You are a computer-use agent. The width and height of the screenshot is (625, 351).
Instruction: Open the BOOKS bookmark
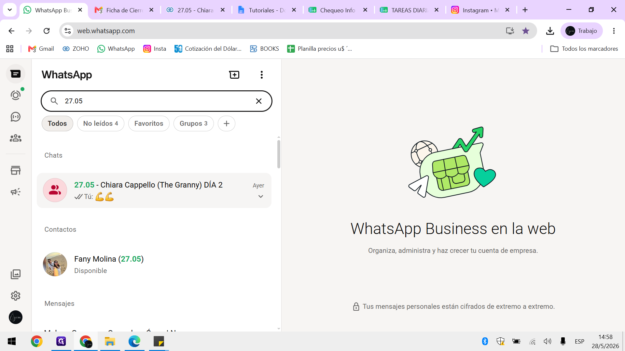(x=265, y=49)
